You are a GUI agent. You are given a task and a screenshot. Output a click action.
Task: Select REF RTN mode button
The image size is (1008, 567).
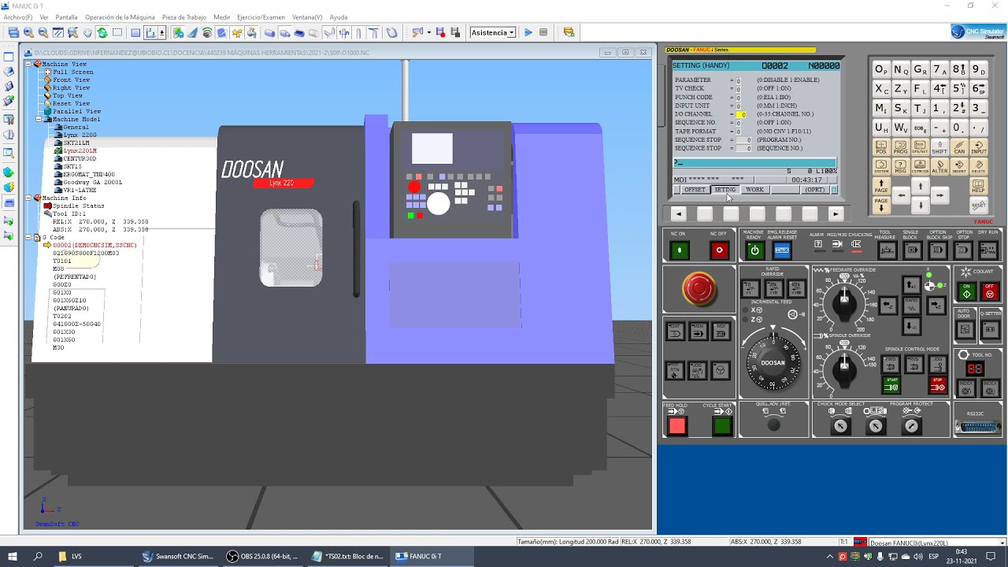[675, 370]
